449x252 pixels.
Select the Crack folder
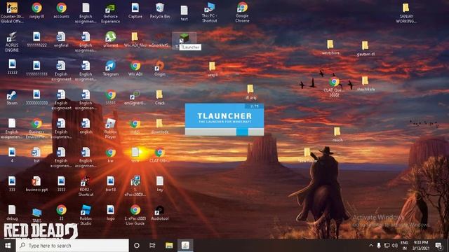pos(160,97)
